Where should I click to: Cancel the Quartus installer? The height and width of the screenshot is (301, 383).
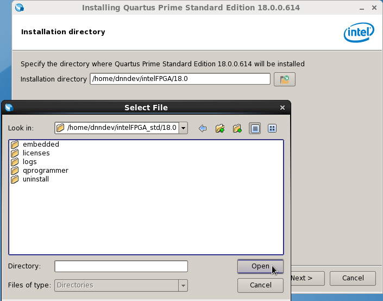click(x=353, y=278)
